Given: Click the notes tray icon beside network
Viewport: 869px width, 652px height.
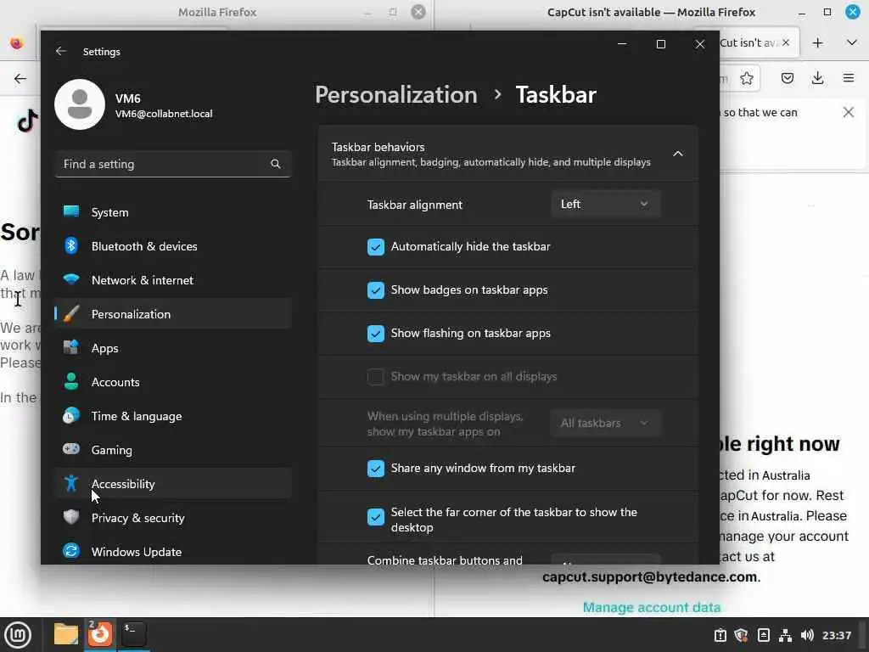Looking at the screenshot, I should 763,635.
